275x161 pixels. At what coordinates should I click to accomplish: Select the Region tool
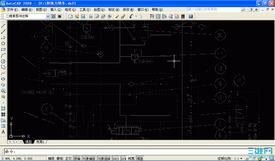pos(3,120)
